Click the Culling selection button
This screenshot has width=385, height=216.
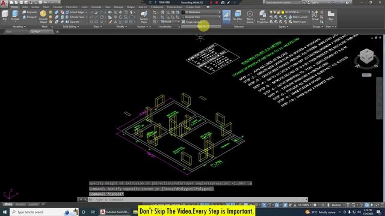click(x=226, y=17)
